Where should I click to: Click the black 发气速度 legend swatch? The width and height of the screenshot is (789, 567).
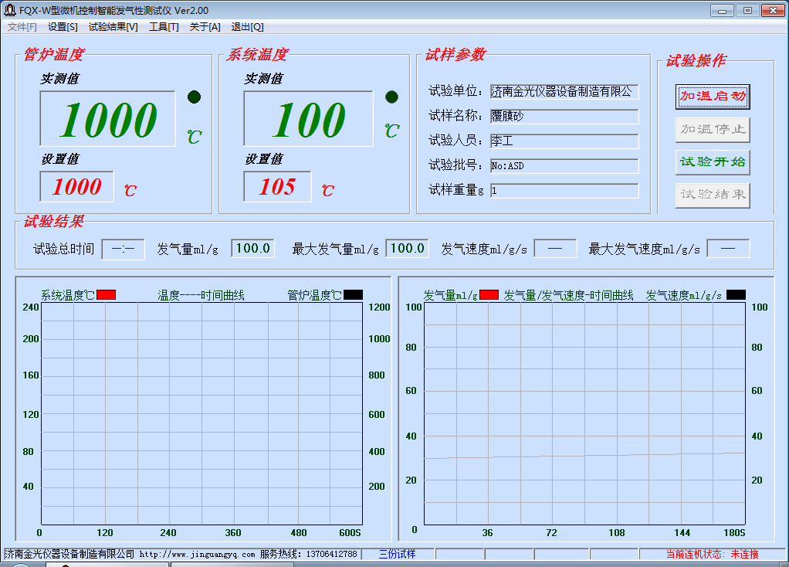pos(736,295)
